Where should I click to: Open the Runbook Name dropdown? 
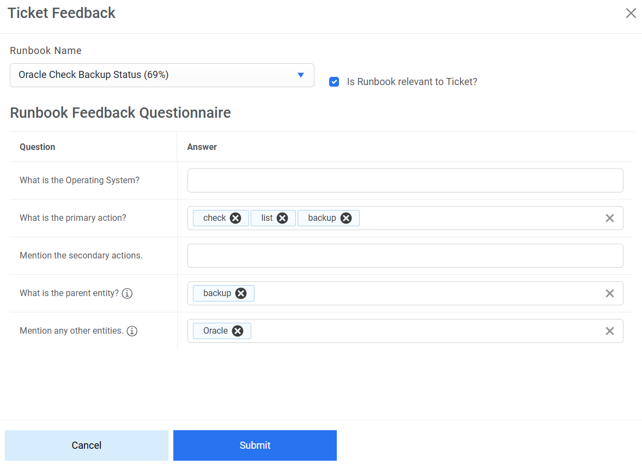click(x=162, y=75)
